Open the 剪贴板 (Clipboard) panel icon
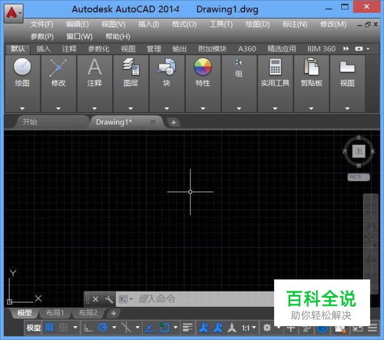 311,67
